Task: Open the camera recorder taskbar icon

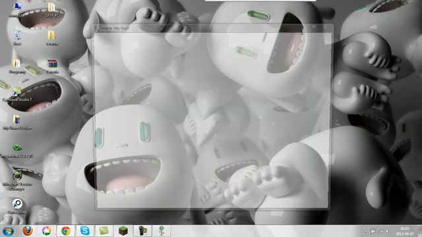Action: [142, 231]
